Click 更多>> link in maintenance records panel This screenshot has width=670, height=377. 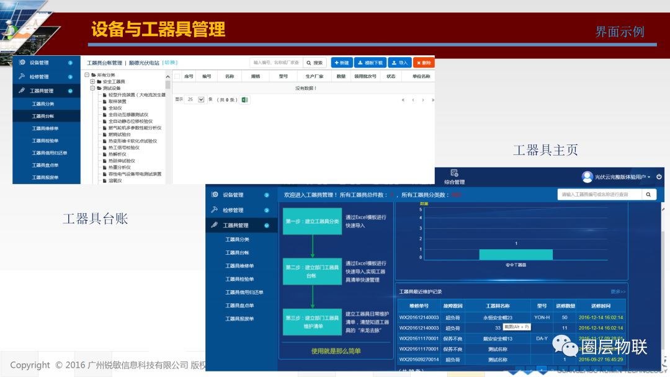tap(618, 291)
